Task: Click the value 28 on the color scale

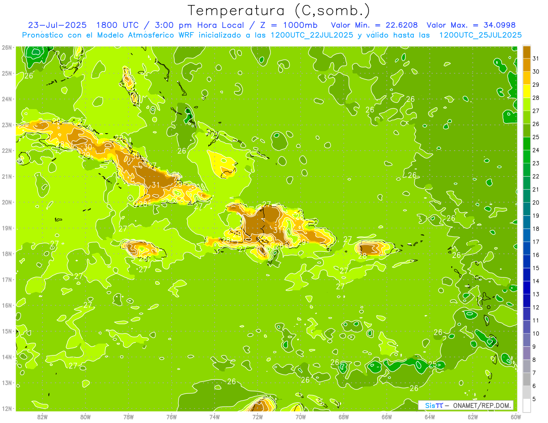Action: tap(536, 98)
